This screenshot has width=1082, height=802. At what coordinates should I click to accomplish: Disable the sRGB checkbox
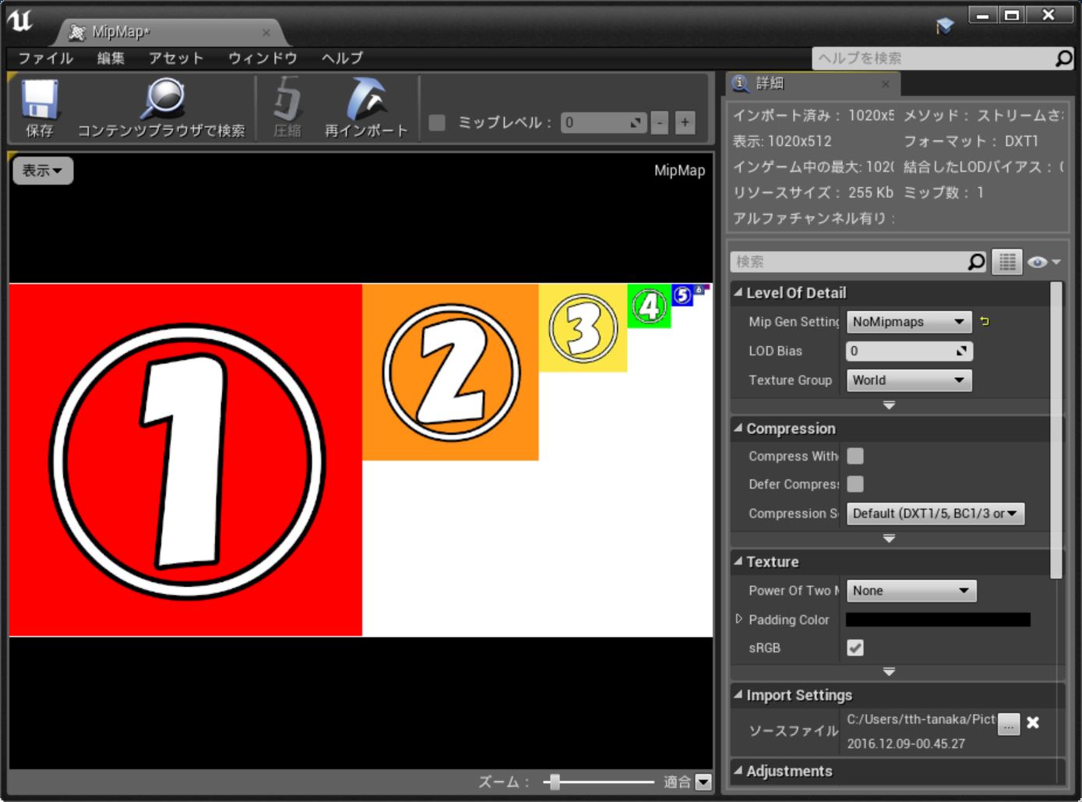coord(855,648)
